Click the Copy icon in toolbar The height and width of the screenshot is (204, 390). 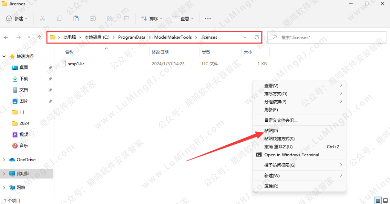(59, 18)
